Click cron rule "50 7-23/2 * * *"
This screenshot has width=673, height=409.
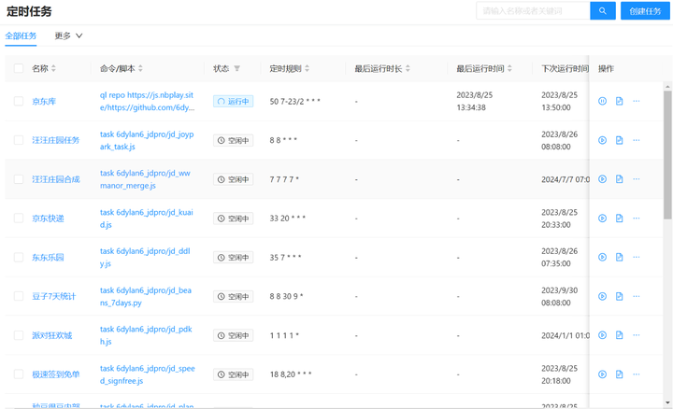294,102
